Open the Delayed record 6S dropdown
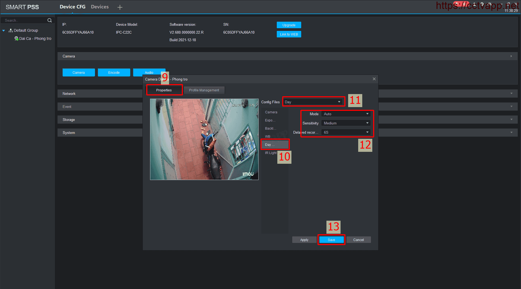521x289 pixels. coord(346,132)
